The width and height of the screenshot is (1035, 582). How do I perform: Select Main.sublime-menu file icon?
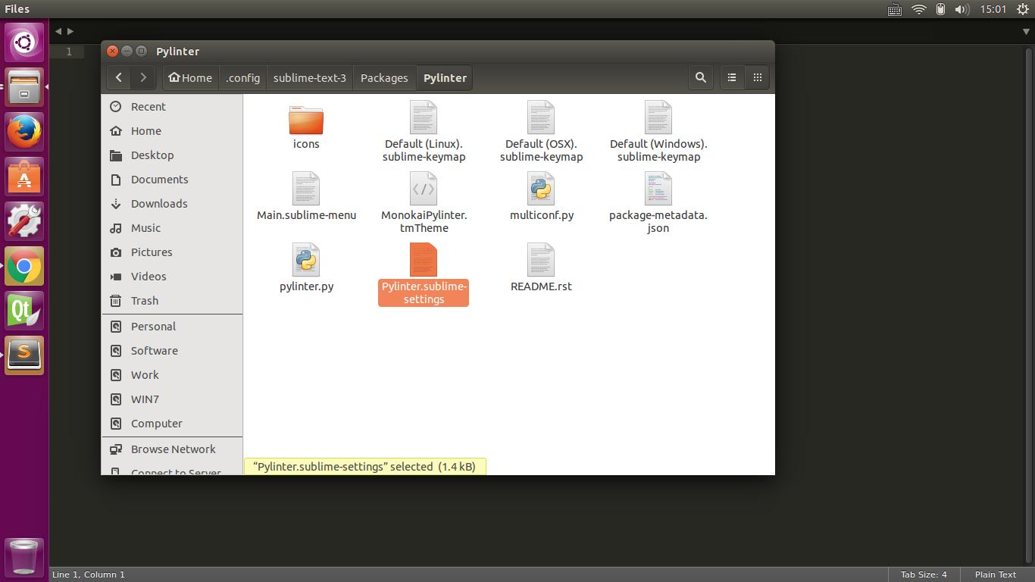[x=306, y=189]
